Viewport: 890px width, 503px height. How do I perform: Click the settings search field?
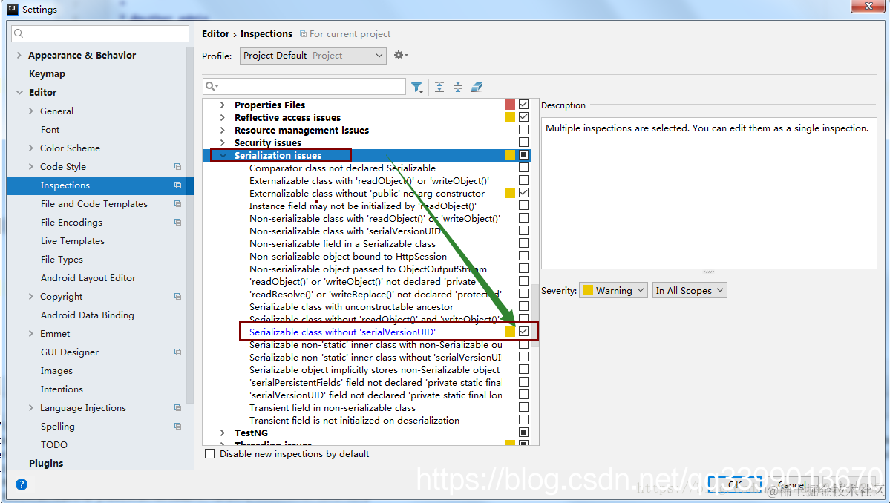[100, 33]
